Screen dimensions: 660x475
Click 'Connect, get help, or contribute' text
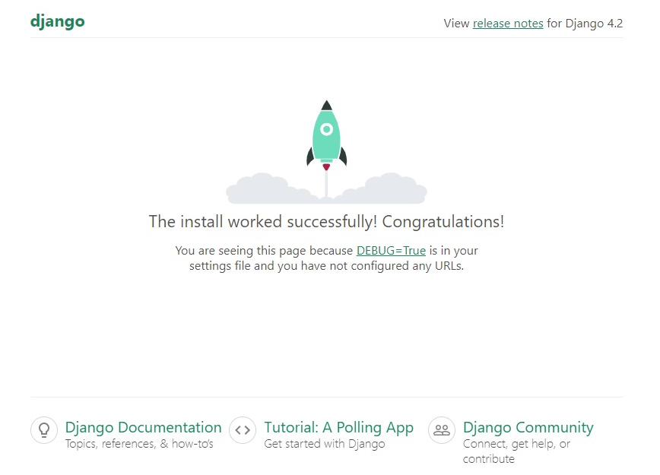[x=516, y=451]
